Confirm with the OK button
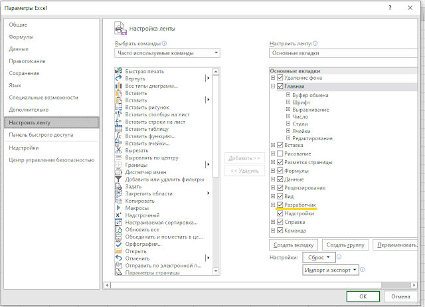Viewport: 425px width, 307px height. (x=363, y=296)
